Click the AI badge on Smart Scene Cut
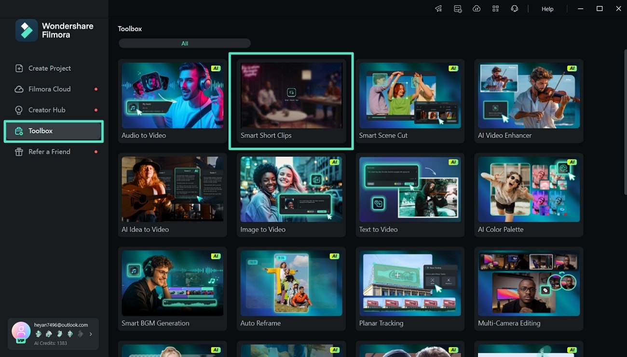Image resolution: width=627 pixels, height=357 pixels. [x=453, y=68]
